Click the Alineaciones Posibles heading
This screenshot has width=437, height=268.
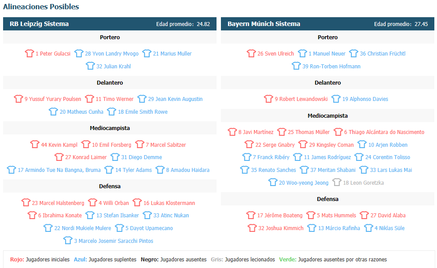point(41,7)
